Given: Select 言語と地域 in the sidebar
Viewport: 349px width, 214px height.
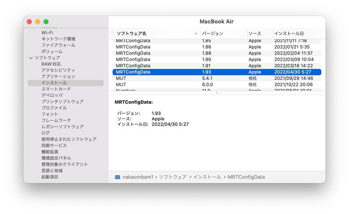Looking at the screenshot, I should (x=52, y=170).
